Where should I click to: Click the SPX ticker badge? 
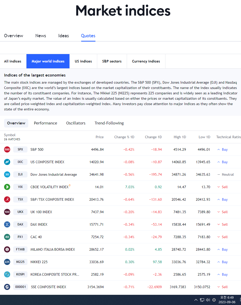tap(20, 149)
